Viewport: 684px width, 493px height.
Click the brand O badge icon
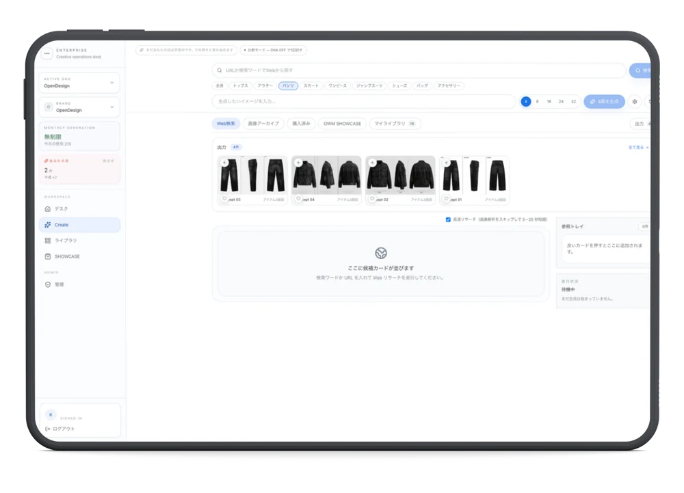tap(49, 107)
